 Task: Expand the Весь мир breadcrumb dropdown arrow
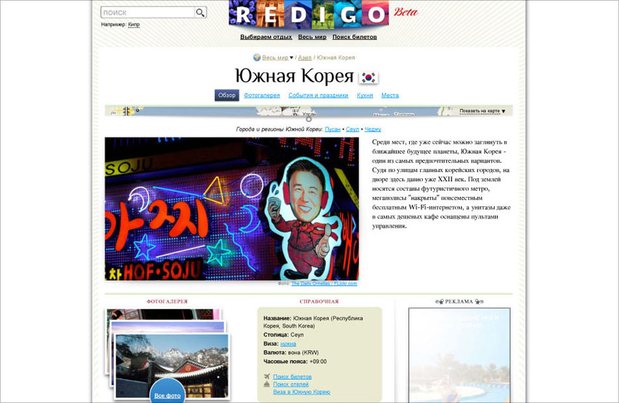point(292,57)
